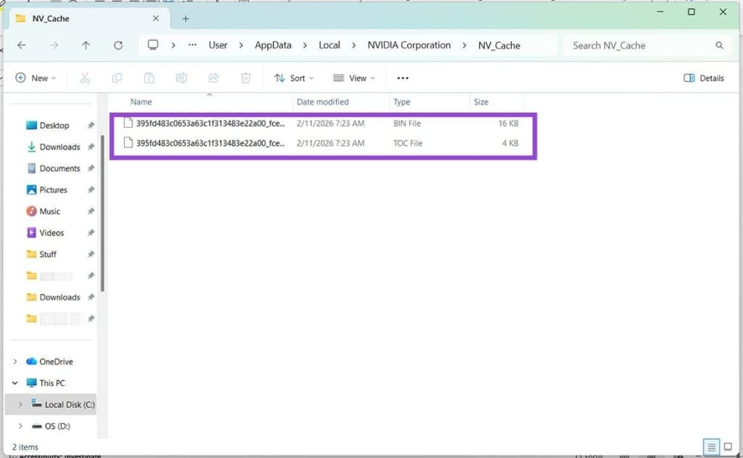Navigate to NVIDIA Corporation breadcrumb
Viewport: 743px width, 458px height.
click(409, 46)
